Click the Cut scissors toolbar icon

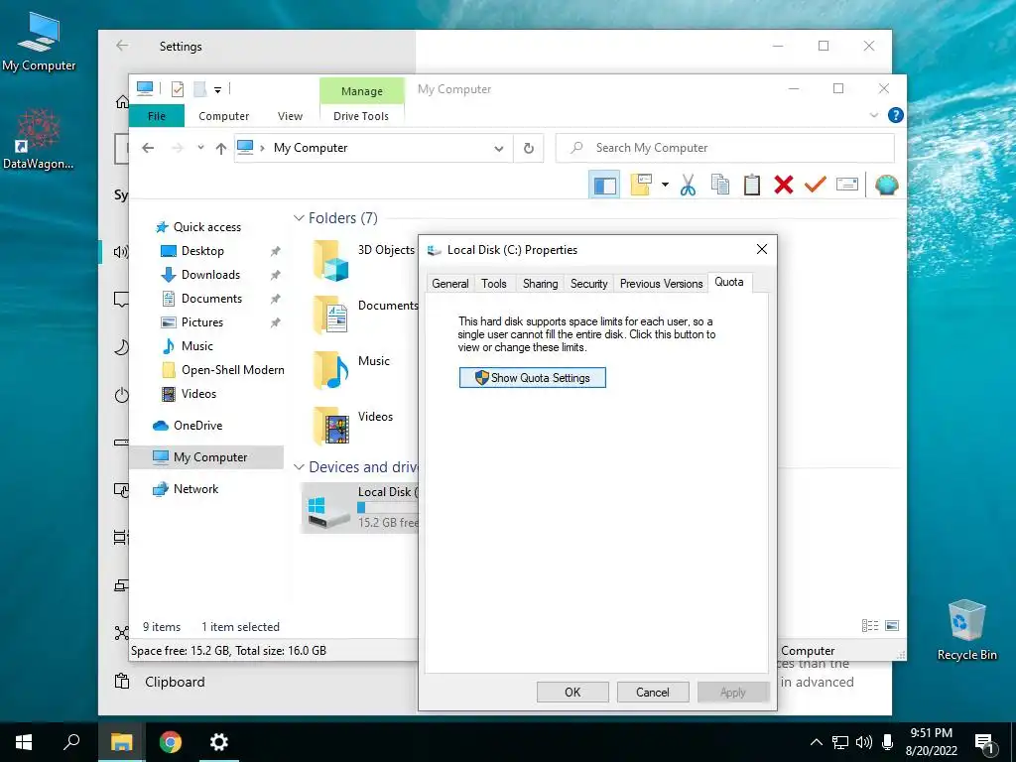[x=688, y=186]
